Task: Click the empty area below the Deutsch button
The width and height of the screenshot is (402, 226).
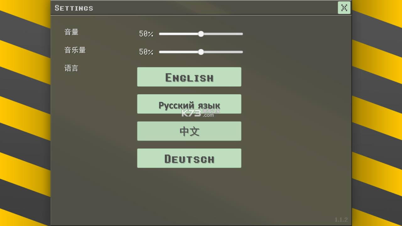Action: coord(189,188)
